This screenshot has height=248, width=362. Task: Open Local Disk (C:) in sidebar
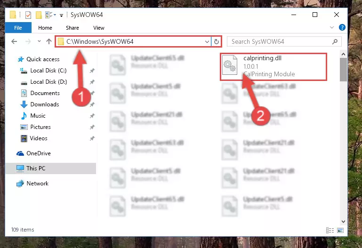click(48, 71)
